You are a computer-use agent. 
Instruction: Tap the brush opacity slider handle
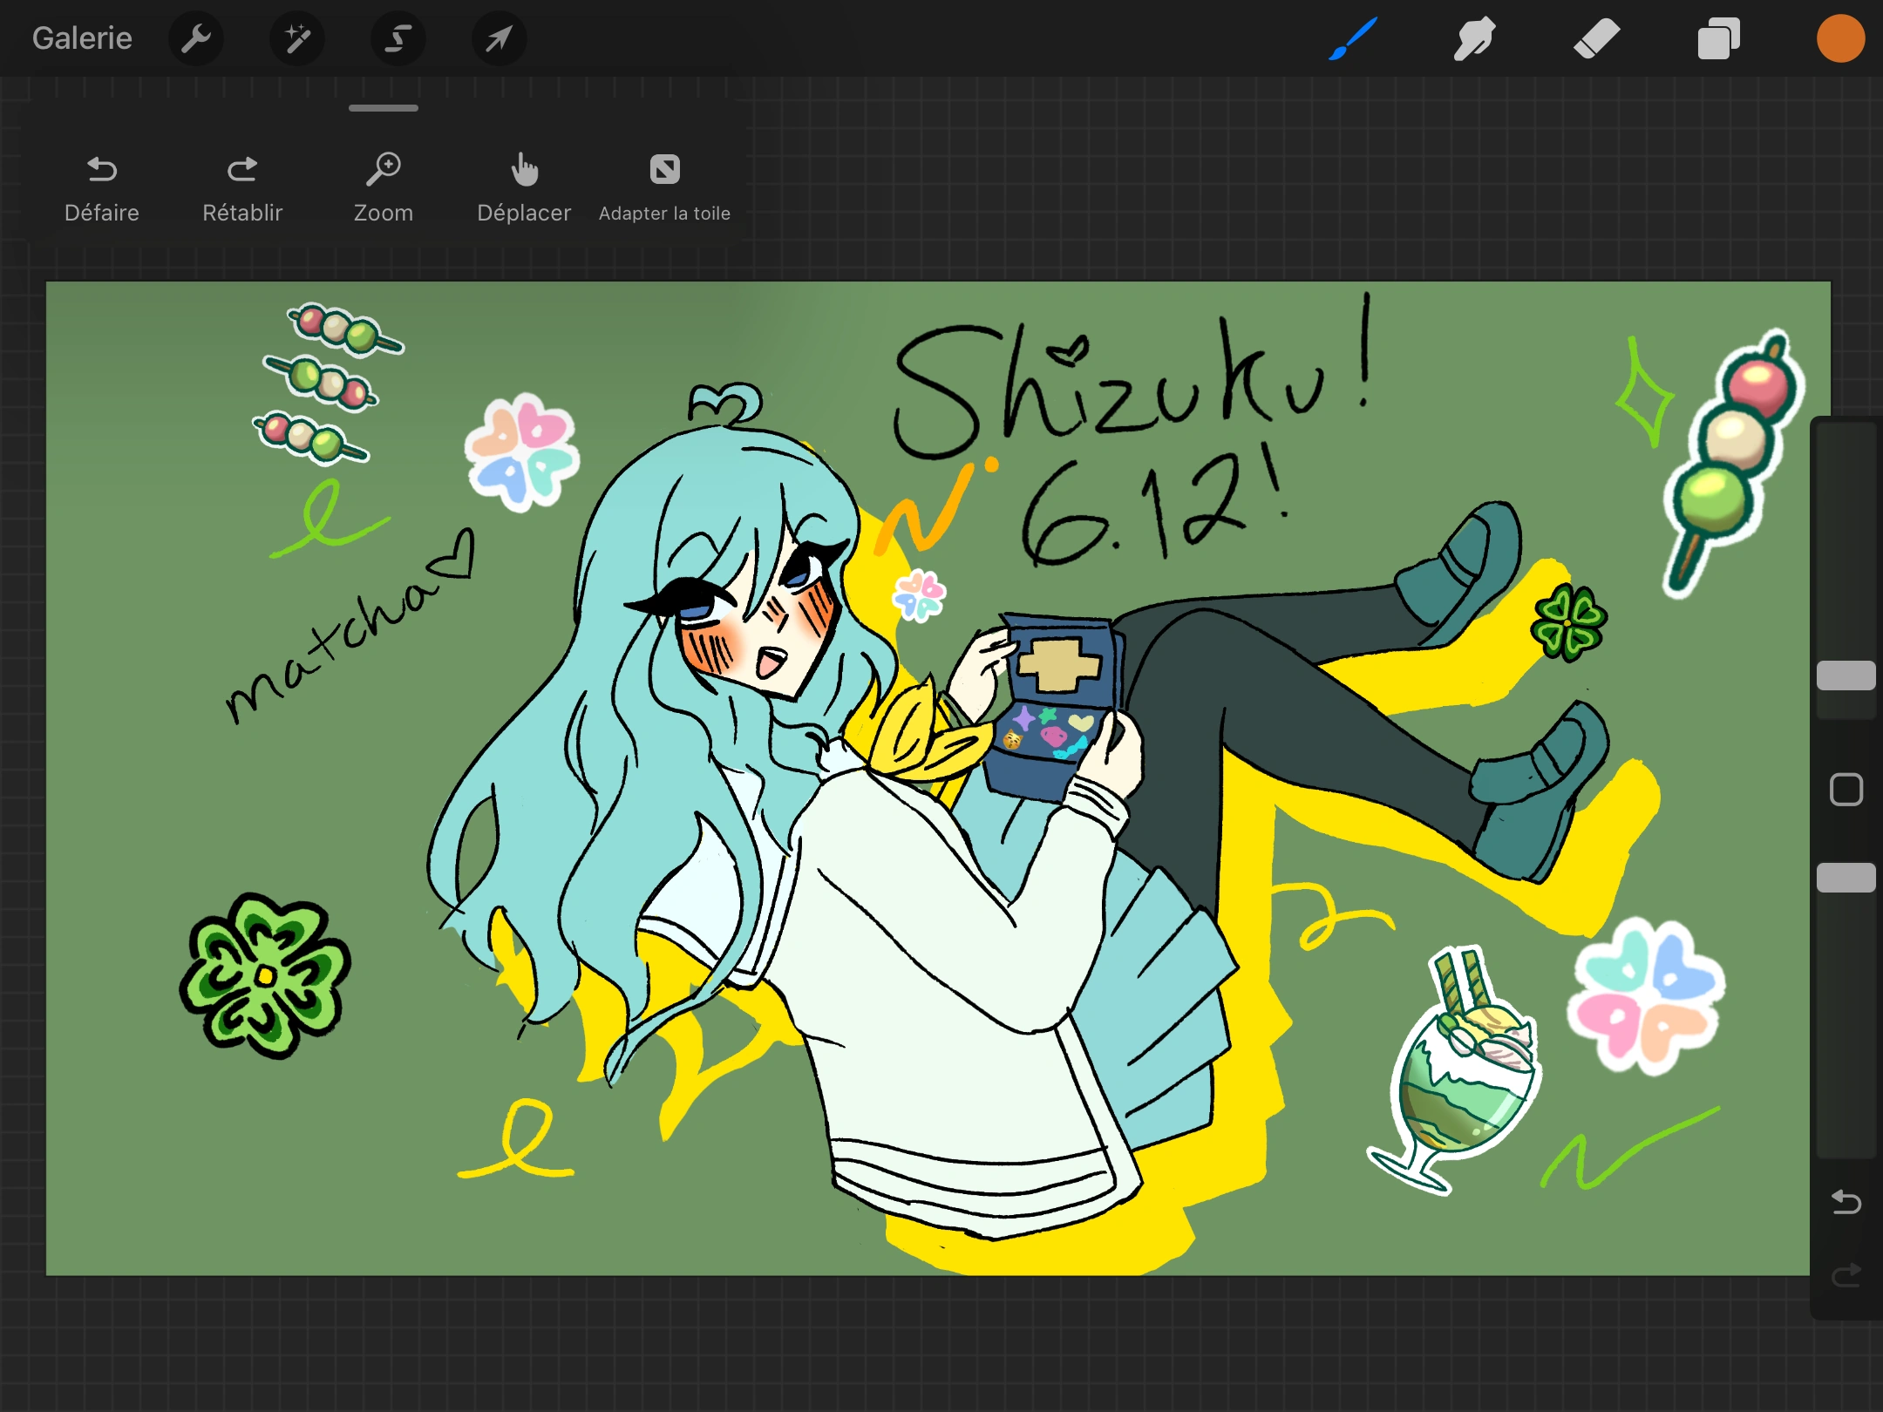click(1846, 877)
